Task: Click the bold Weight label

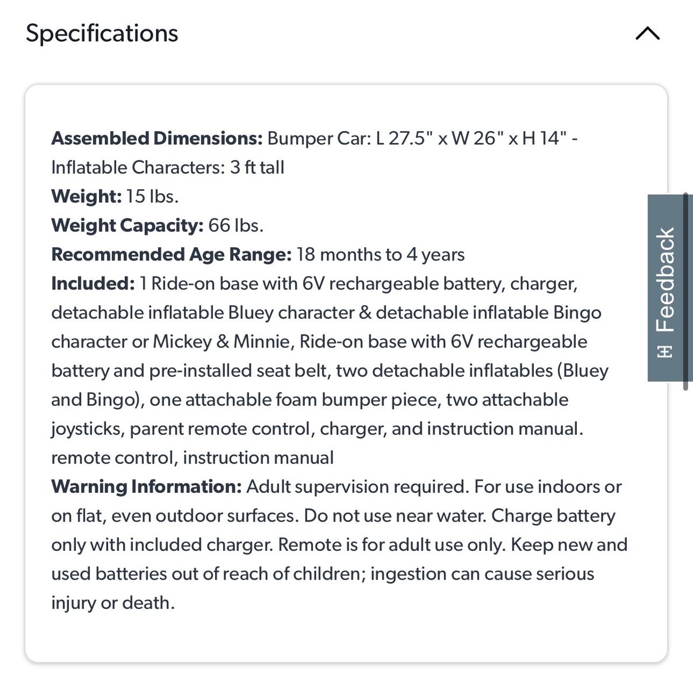Action: (86, 197)
